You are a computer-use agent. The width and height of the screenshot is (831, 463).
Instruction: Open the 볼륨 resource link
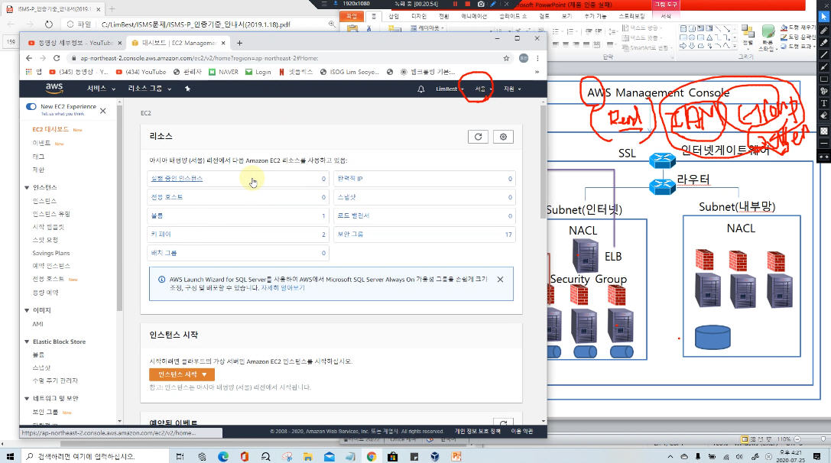[x=157, y=215]
